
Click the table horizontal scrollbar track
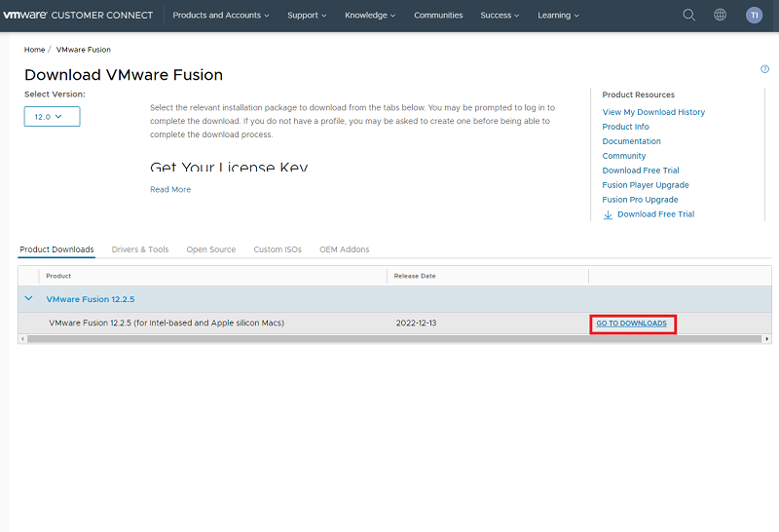(394, 339)
